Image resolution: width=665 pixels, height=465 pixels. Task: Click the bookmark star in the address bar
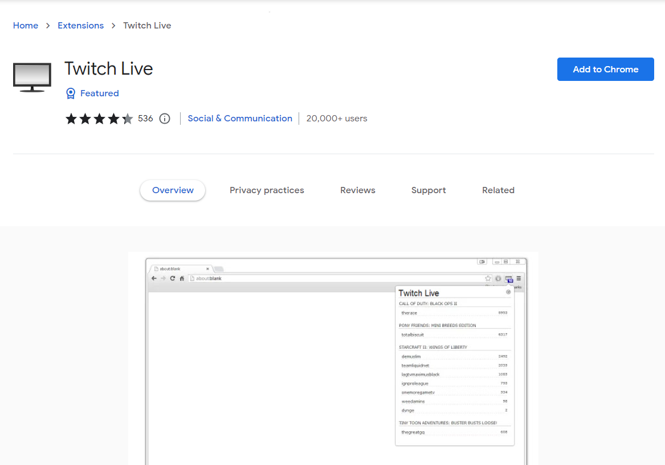click(487, 277)
